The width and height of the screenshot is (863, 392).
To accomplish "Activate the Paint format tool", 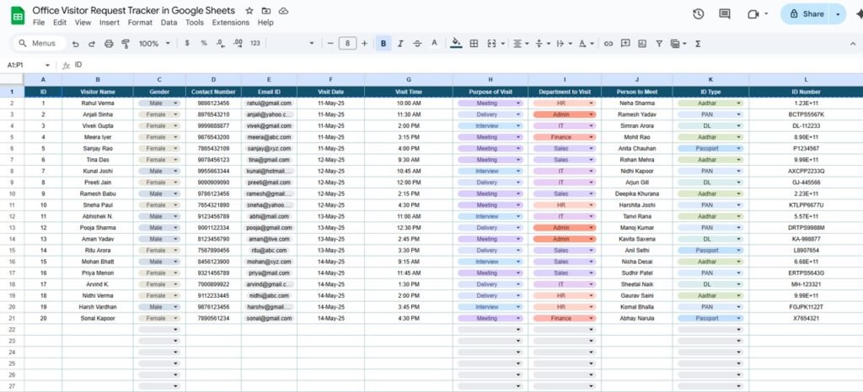I will coord(126,44).
